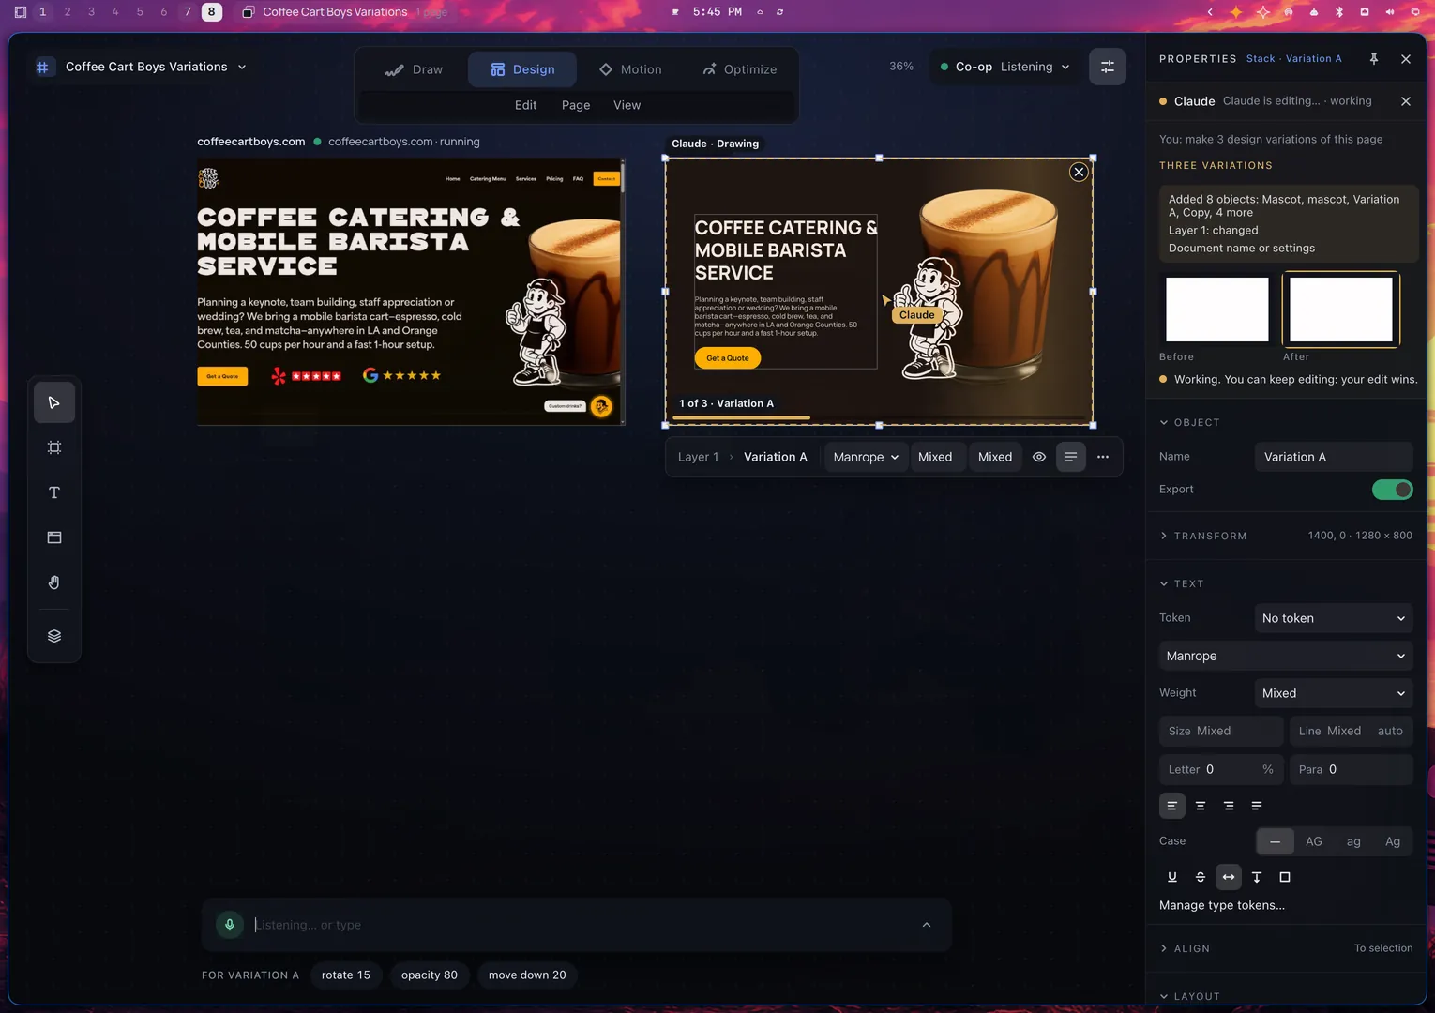Screen dimensions: 1435x1013
Task: Enable auto-width text sizing
Action: [x=1229, y=877]
